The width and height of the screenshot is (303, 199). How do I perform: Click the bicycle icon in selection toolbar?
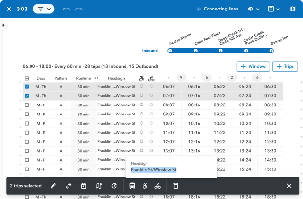coord(157,186)
